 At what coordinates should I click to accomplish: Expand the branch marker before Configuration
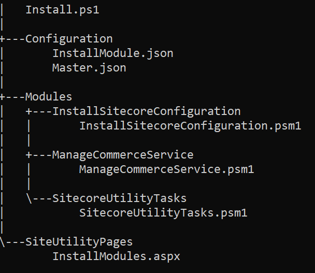(x=3, y=38)
